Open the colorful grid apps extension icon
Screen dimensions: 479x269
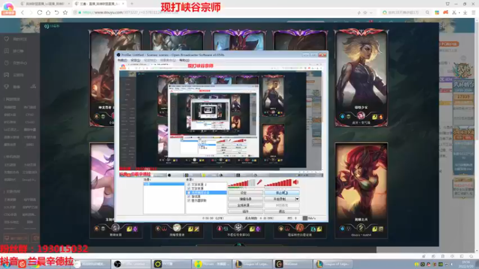click(x=437, y=13)
